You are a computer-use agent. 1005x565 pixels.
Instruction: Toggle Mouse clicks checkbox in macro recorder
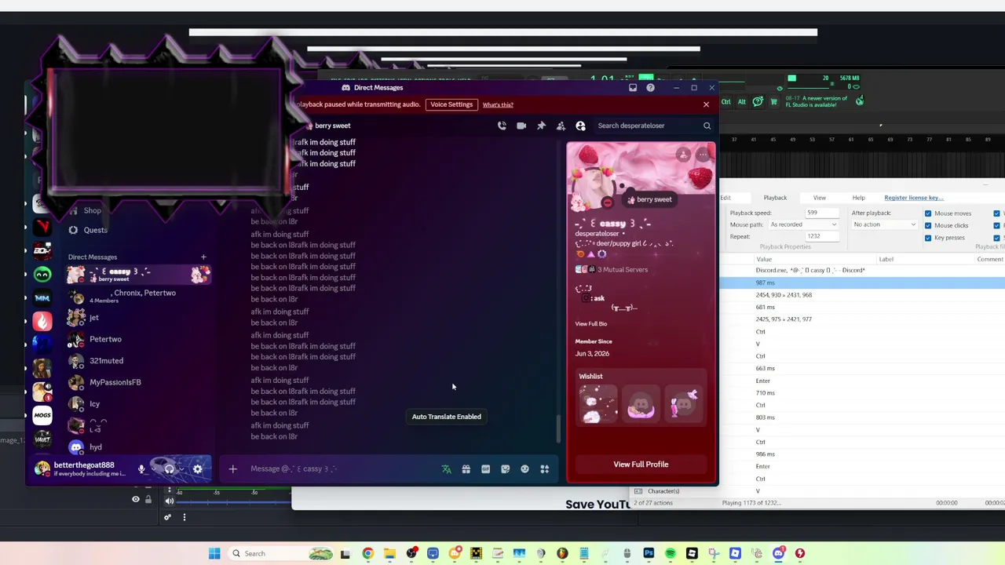928,225
